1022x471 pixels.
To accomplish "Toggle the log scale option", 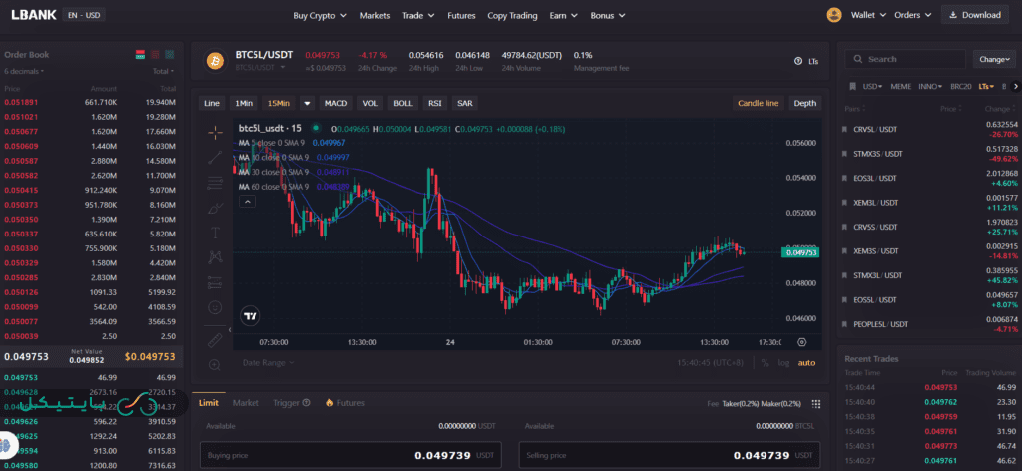I will pyautogui.click(x=784, y=363).
